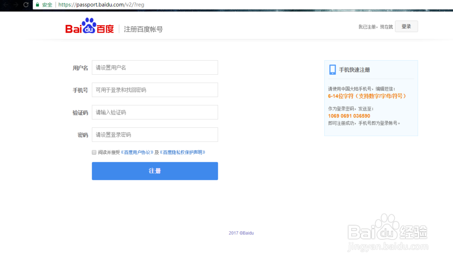Viewport: 453px width, 262px height.
Task: Click the blue 注册 register button
Action: [155, 171]
